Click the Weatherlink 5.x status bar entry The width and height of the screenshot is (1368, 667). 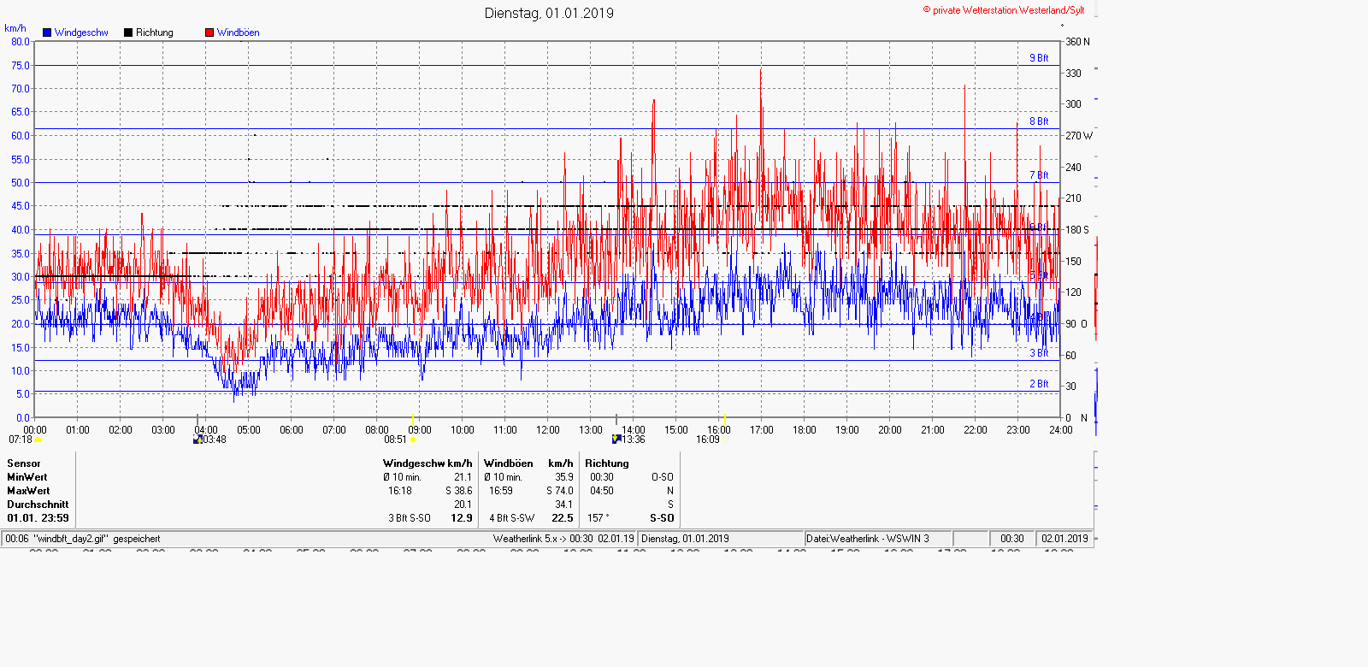563,539
